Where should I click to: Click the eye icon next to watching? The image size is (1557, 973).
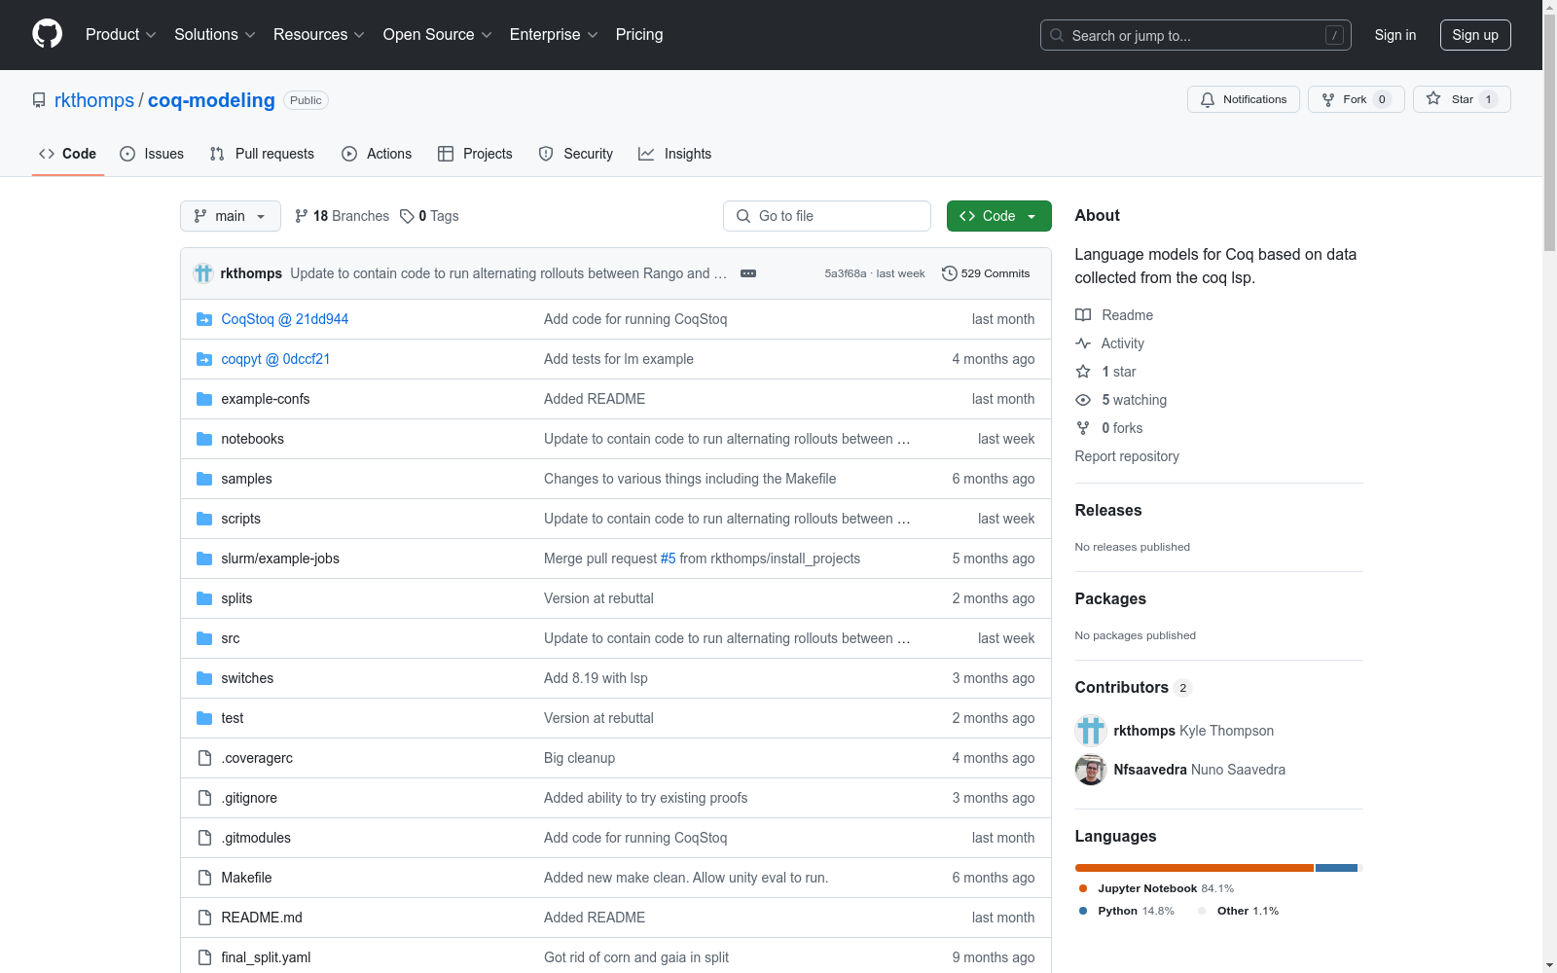point(1083,400)
